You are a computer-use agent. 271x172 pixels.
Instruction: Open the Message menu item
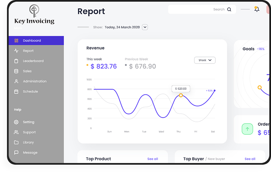coord(30,153)
